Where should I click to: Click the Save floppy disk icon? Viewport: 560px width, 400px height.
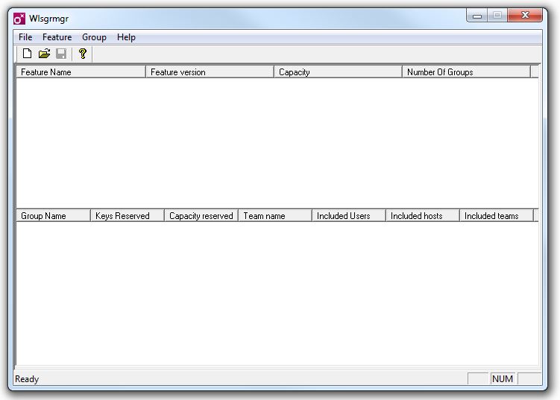pyautogui.click(x=61, y=54)
